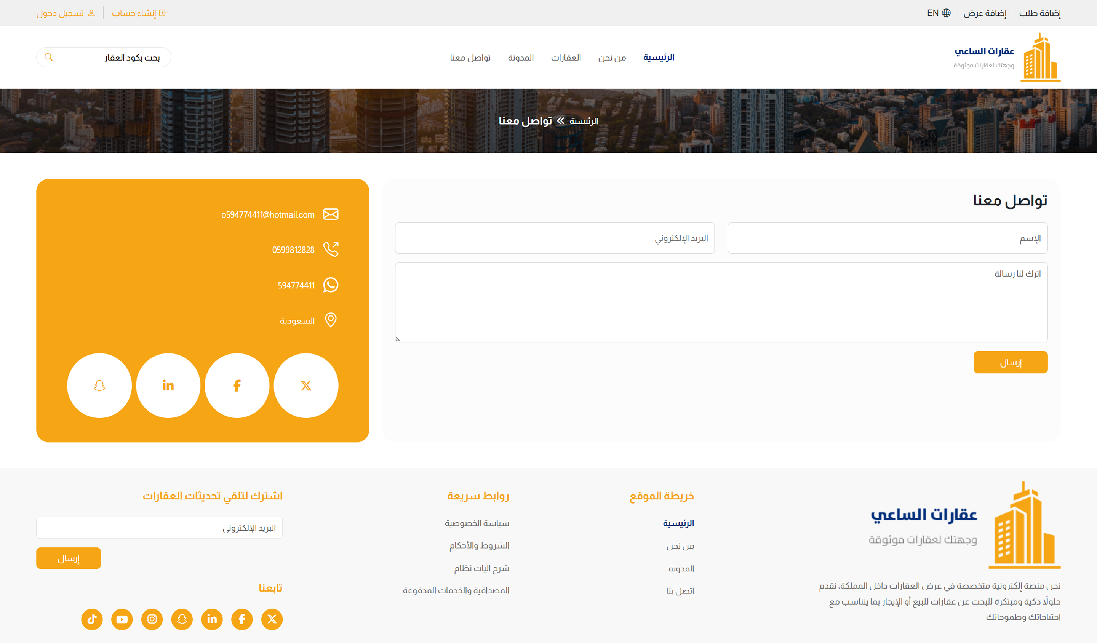Open the Snapchat circle in contact card
This screenshot has height=643, width=1097.
[99, 385]
